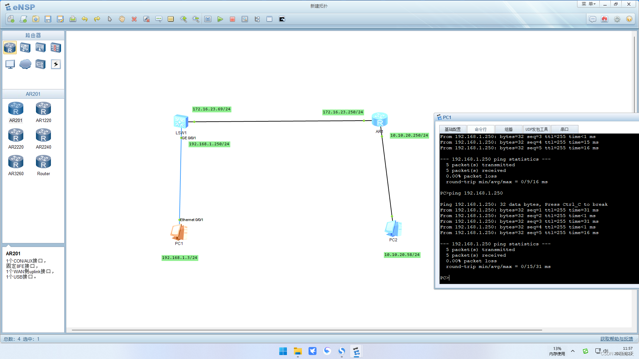Select the hand pan tool
Viewport: 639px width, 359px height.
[x=122, y=19]
